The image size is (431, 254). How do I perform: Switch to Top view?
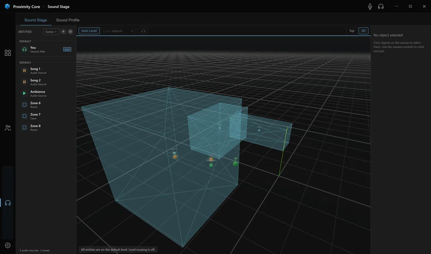(352, 31)
